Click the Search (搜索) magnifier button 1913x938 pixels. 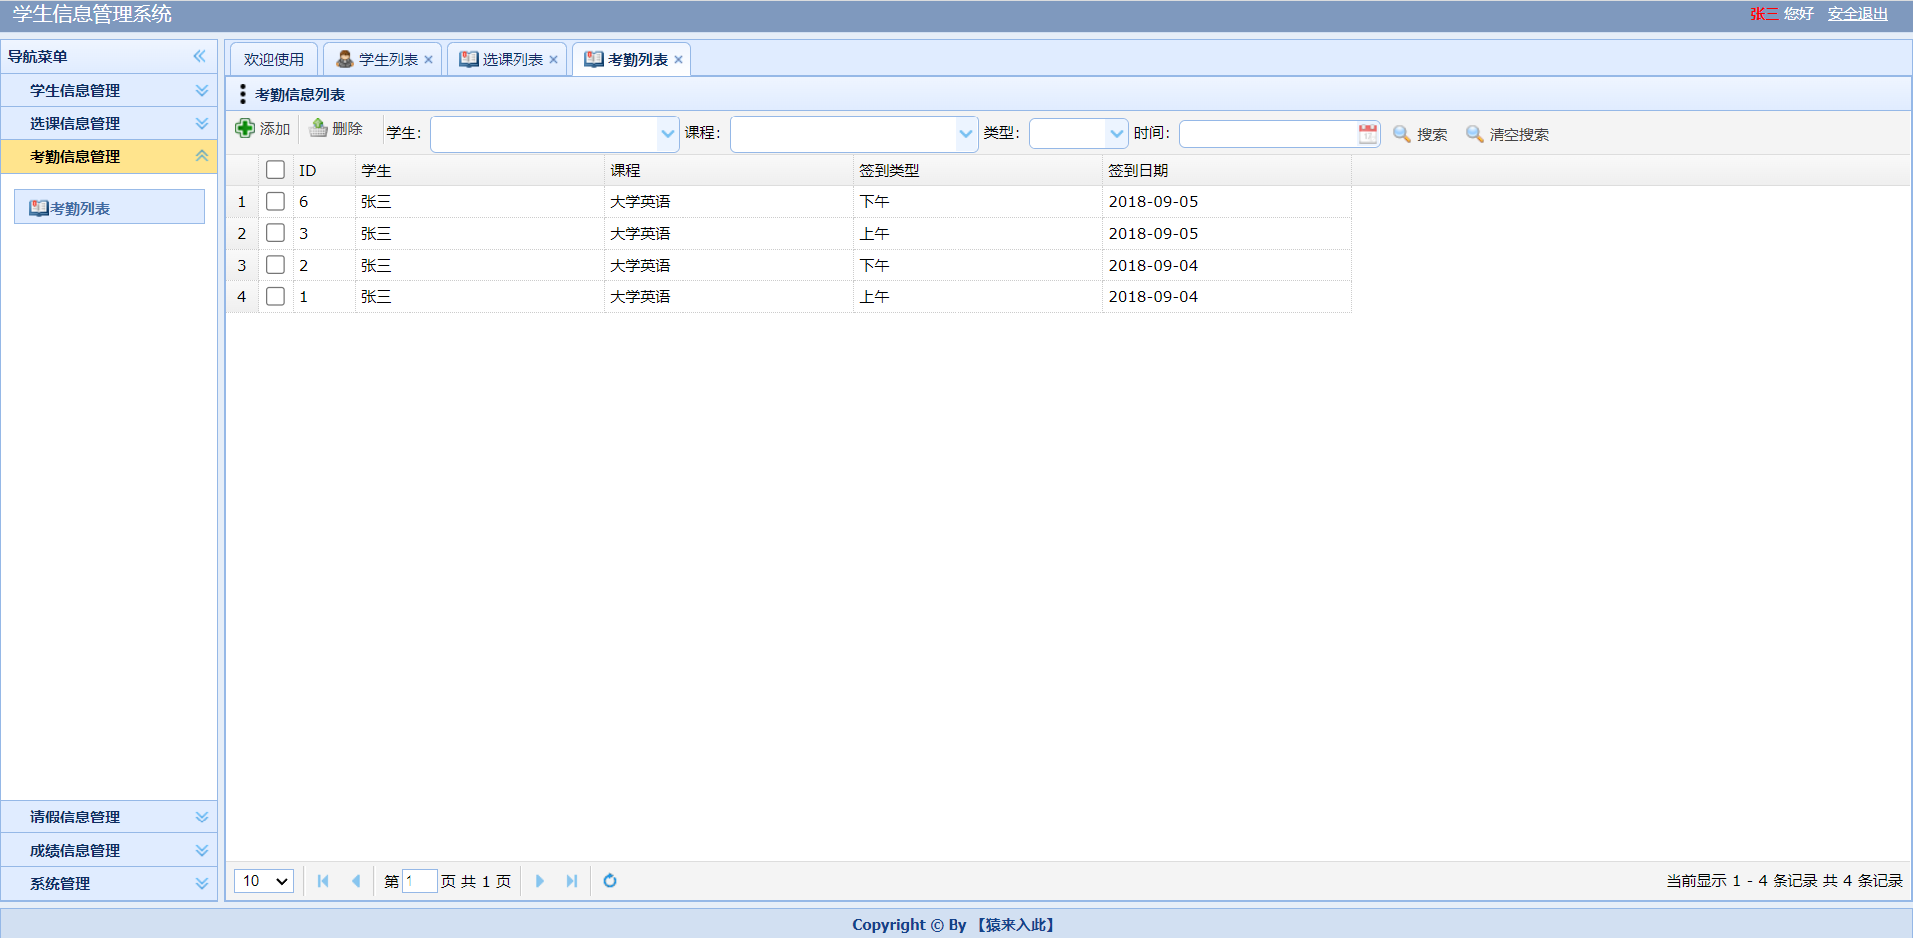(x=1420, y=134)
